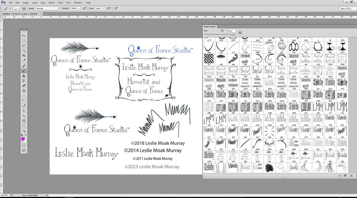
Task: Select the Dodge tool
Action: point(24,100)
